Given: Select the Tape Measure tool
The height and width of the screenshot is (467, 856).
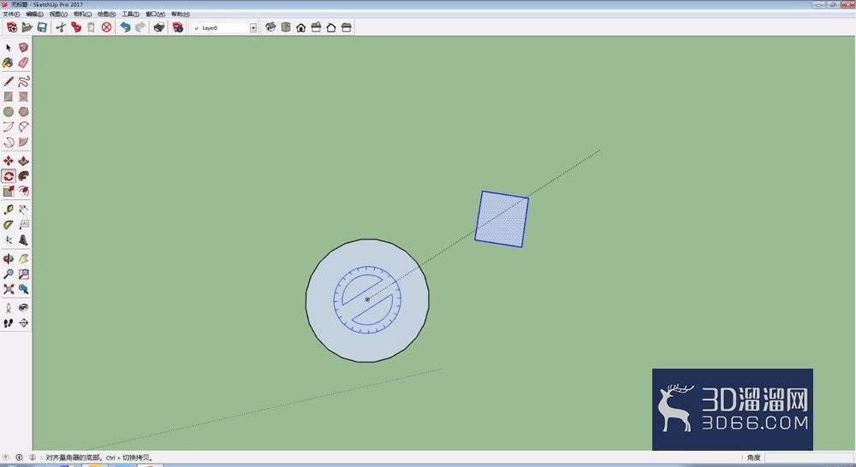Looking at the screenshot, I should [x=9, y=210].
